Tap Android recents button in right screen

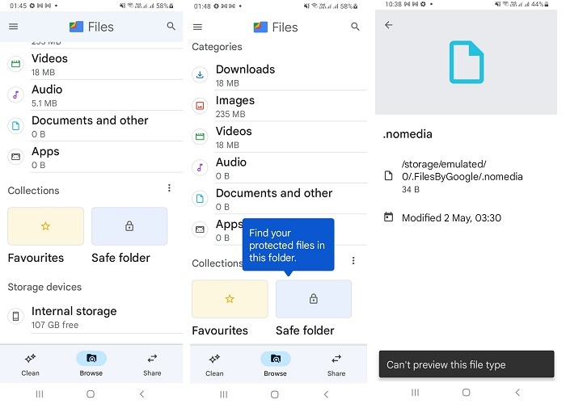pyautogui.click(x=415, y=392)
